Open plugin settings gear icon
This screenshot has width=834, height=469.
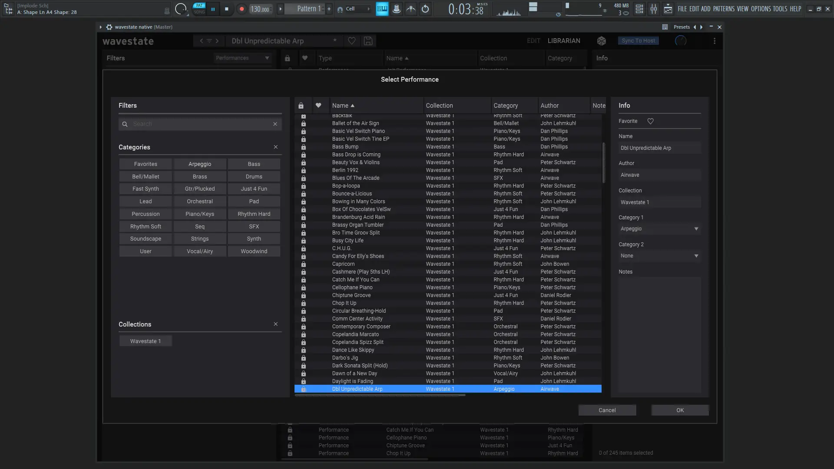tap(109, 27)
